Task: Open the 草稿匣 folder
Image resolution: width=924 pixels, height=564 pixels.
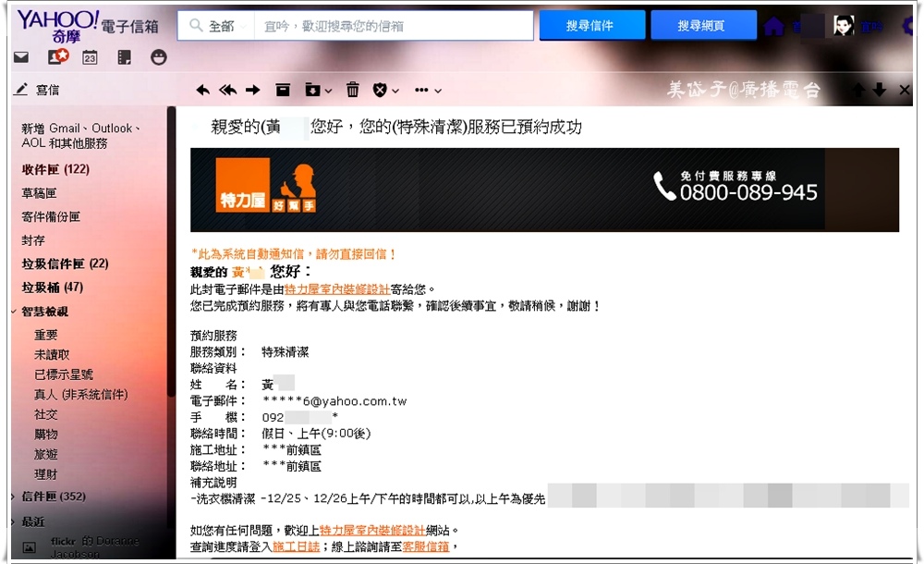Action: pyautogui.click(x=39, y=193)
